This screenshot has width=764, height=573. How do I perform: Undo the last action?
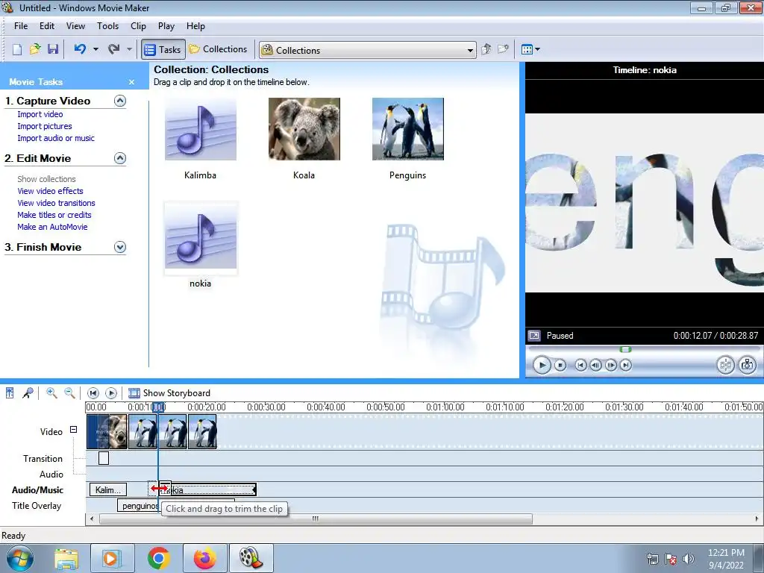[80, 49]
